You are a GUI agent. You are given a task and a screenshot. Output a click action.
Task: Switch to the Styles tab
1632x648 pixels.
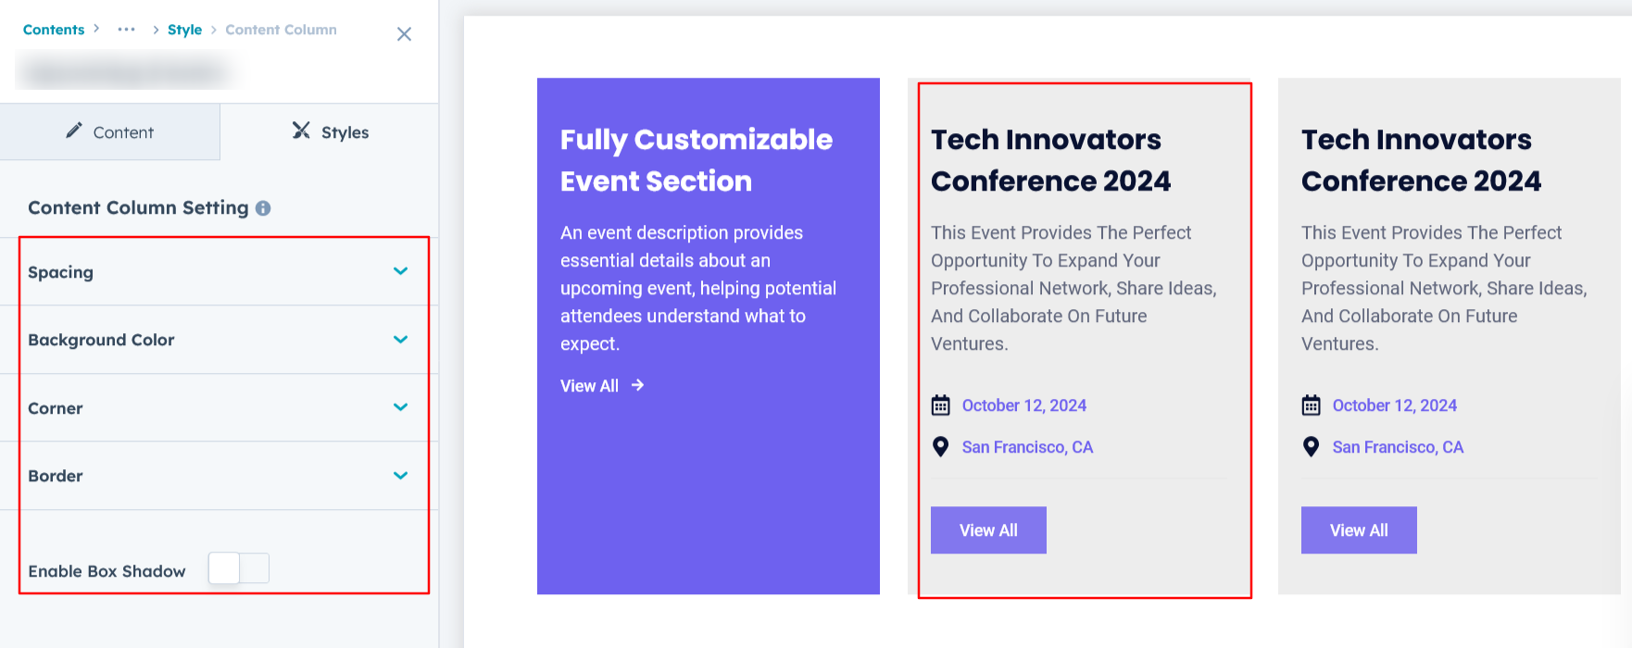pos(330,132)
